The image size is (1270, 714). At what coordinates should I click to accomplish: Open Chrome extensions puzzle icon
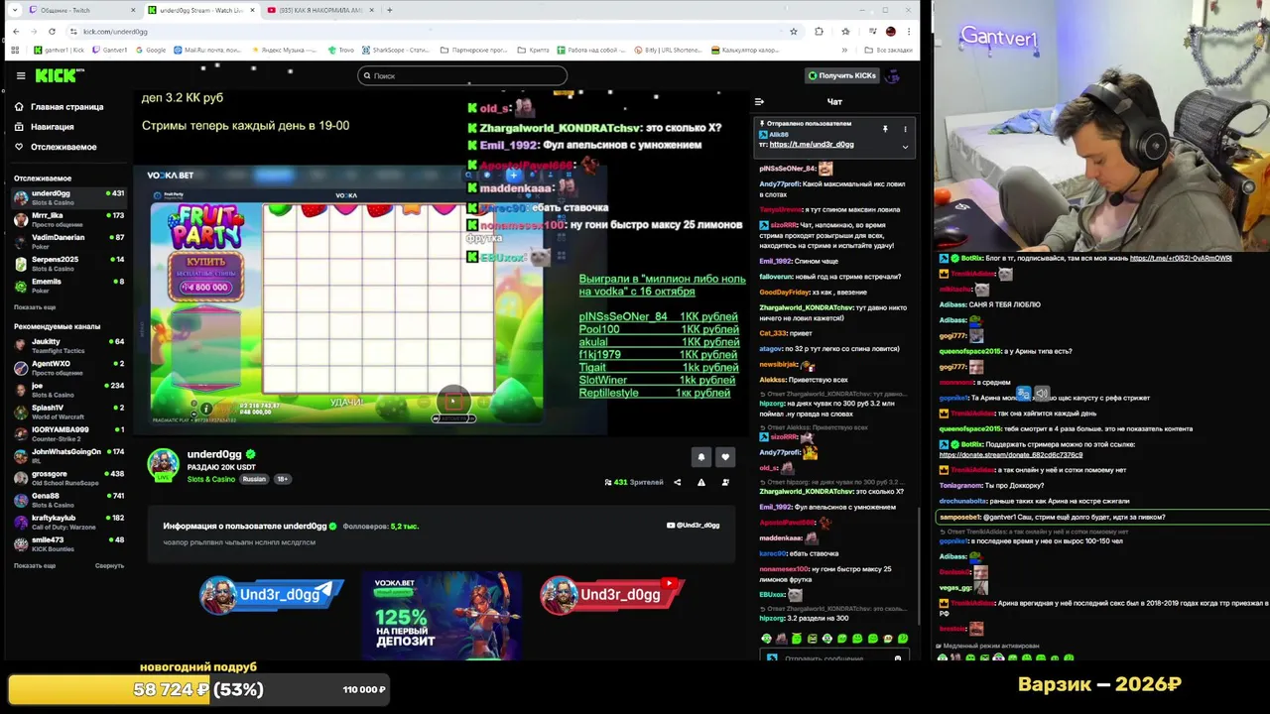point(819,31)
